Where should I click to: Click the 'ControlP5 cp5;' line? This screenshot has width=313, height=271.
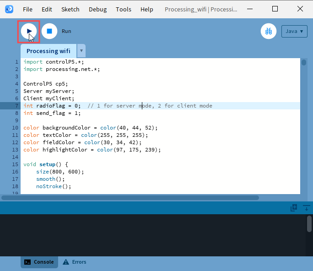45,84
